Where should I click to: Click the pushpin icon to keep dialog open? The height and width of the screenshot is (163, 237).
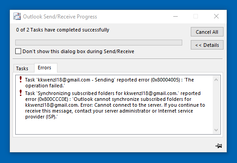[x=219, y=146]
